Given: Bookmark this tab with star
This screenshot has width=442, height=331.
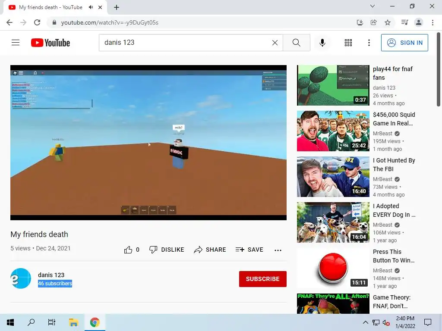Looking at the screenshot, I should click(388, 22).
